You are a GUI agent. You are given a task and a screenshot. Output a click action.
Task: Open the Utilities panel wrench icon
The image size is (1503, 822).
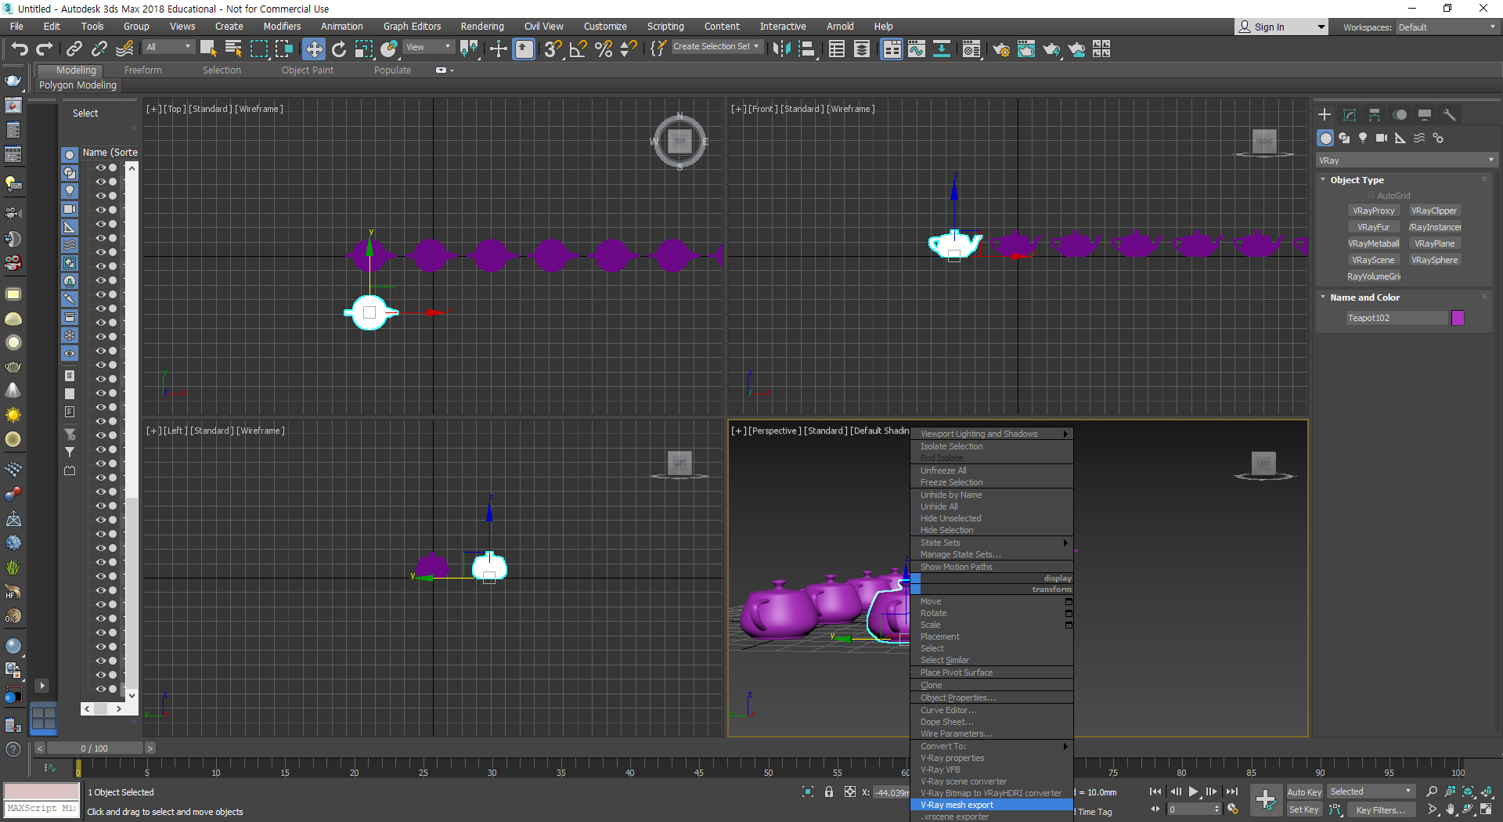pyautogui.click(x=1450, y=115)
